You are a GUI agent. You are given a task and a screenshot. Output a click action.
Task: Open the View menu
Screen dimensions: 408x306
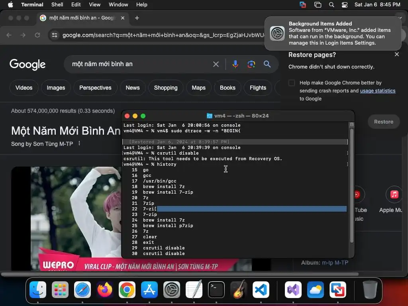pyautogui.click(x=94, y=5)
